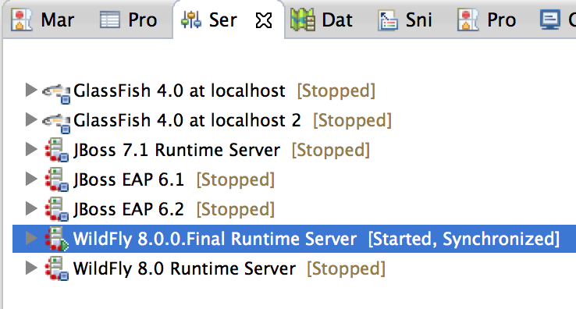Expand GlassFish 4.0 at localhost 2 node
Viewport: 576px width, 309px height.
[x=31, y=120]
